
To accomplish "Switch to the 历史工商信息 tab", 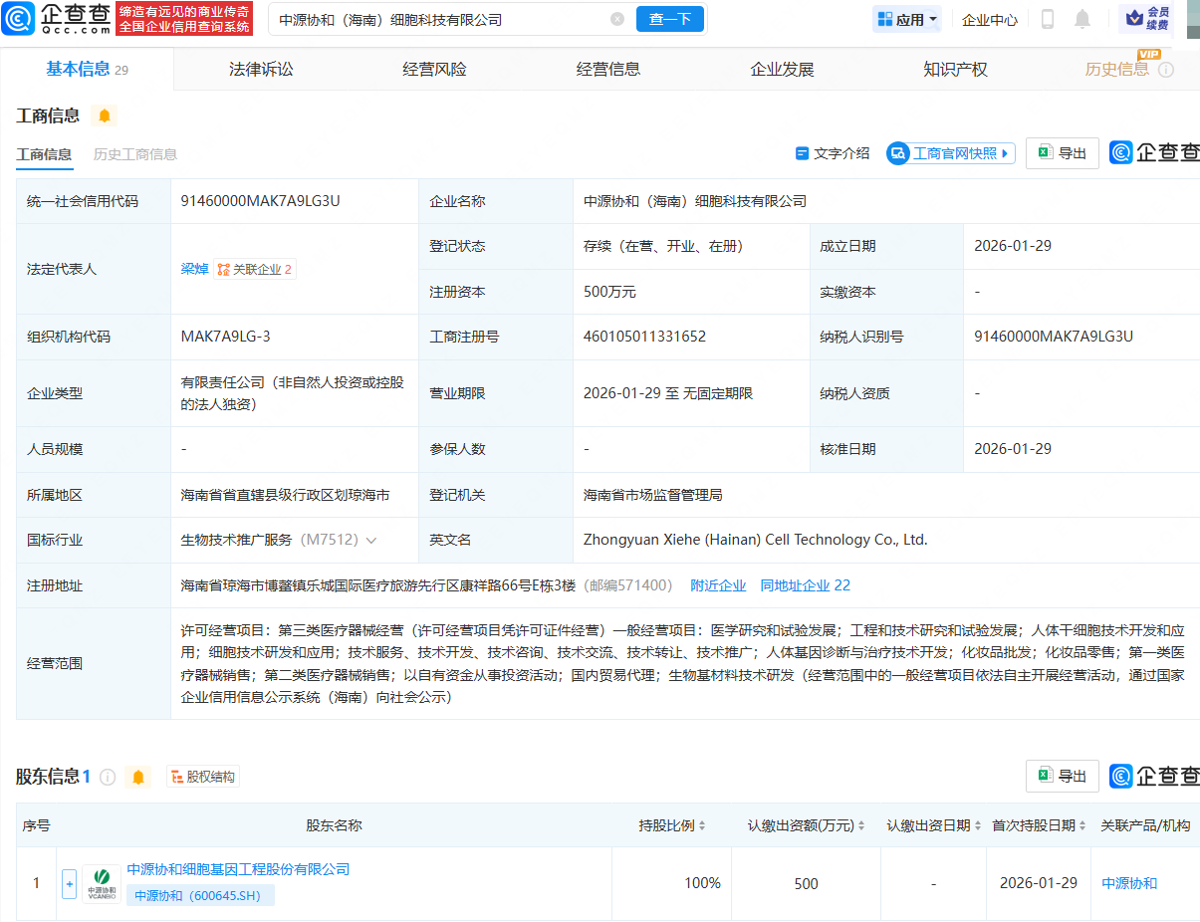I will click(134, 155).
